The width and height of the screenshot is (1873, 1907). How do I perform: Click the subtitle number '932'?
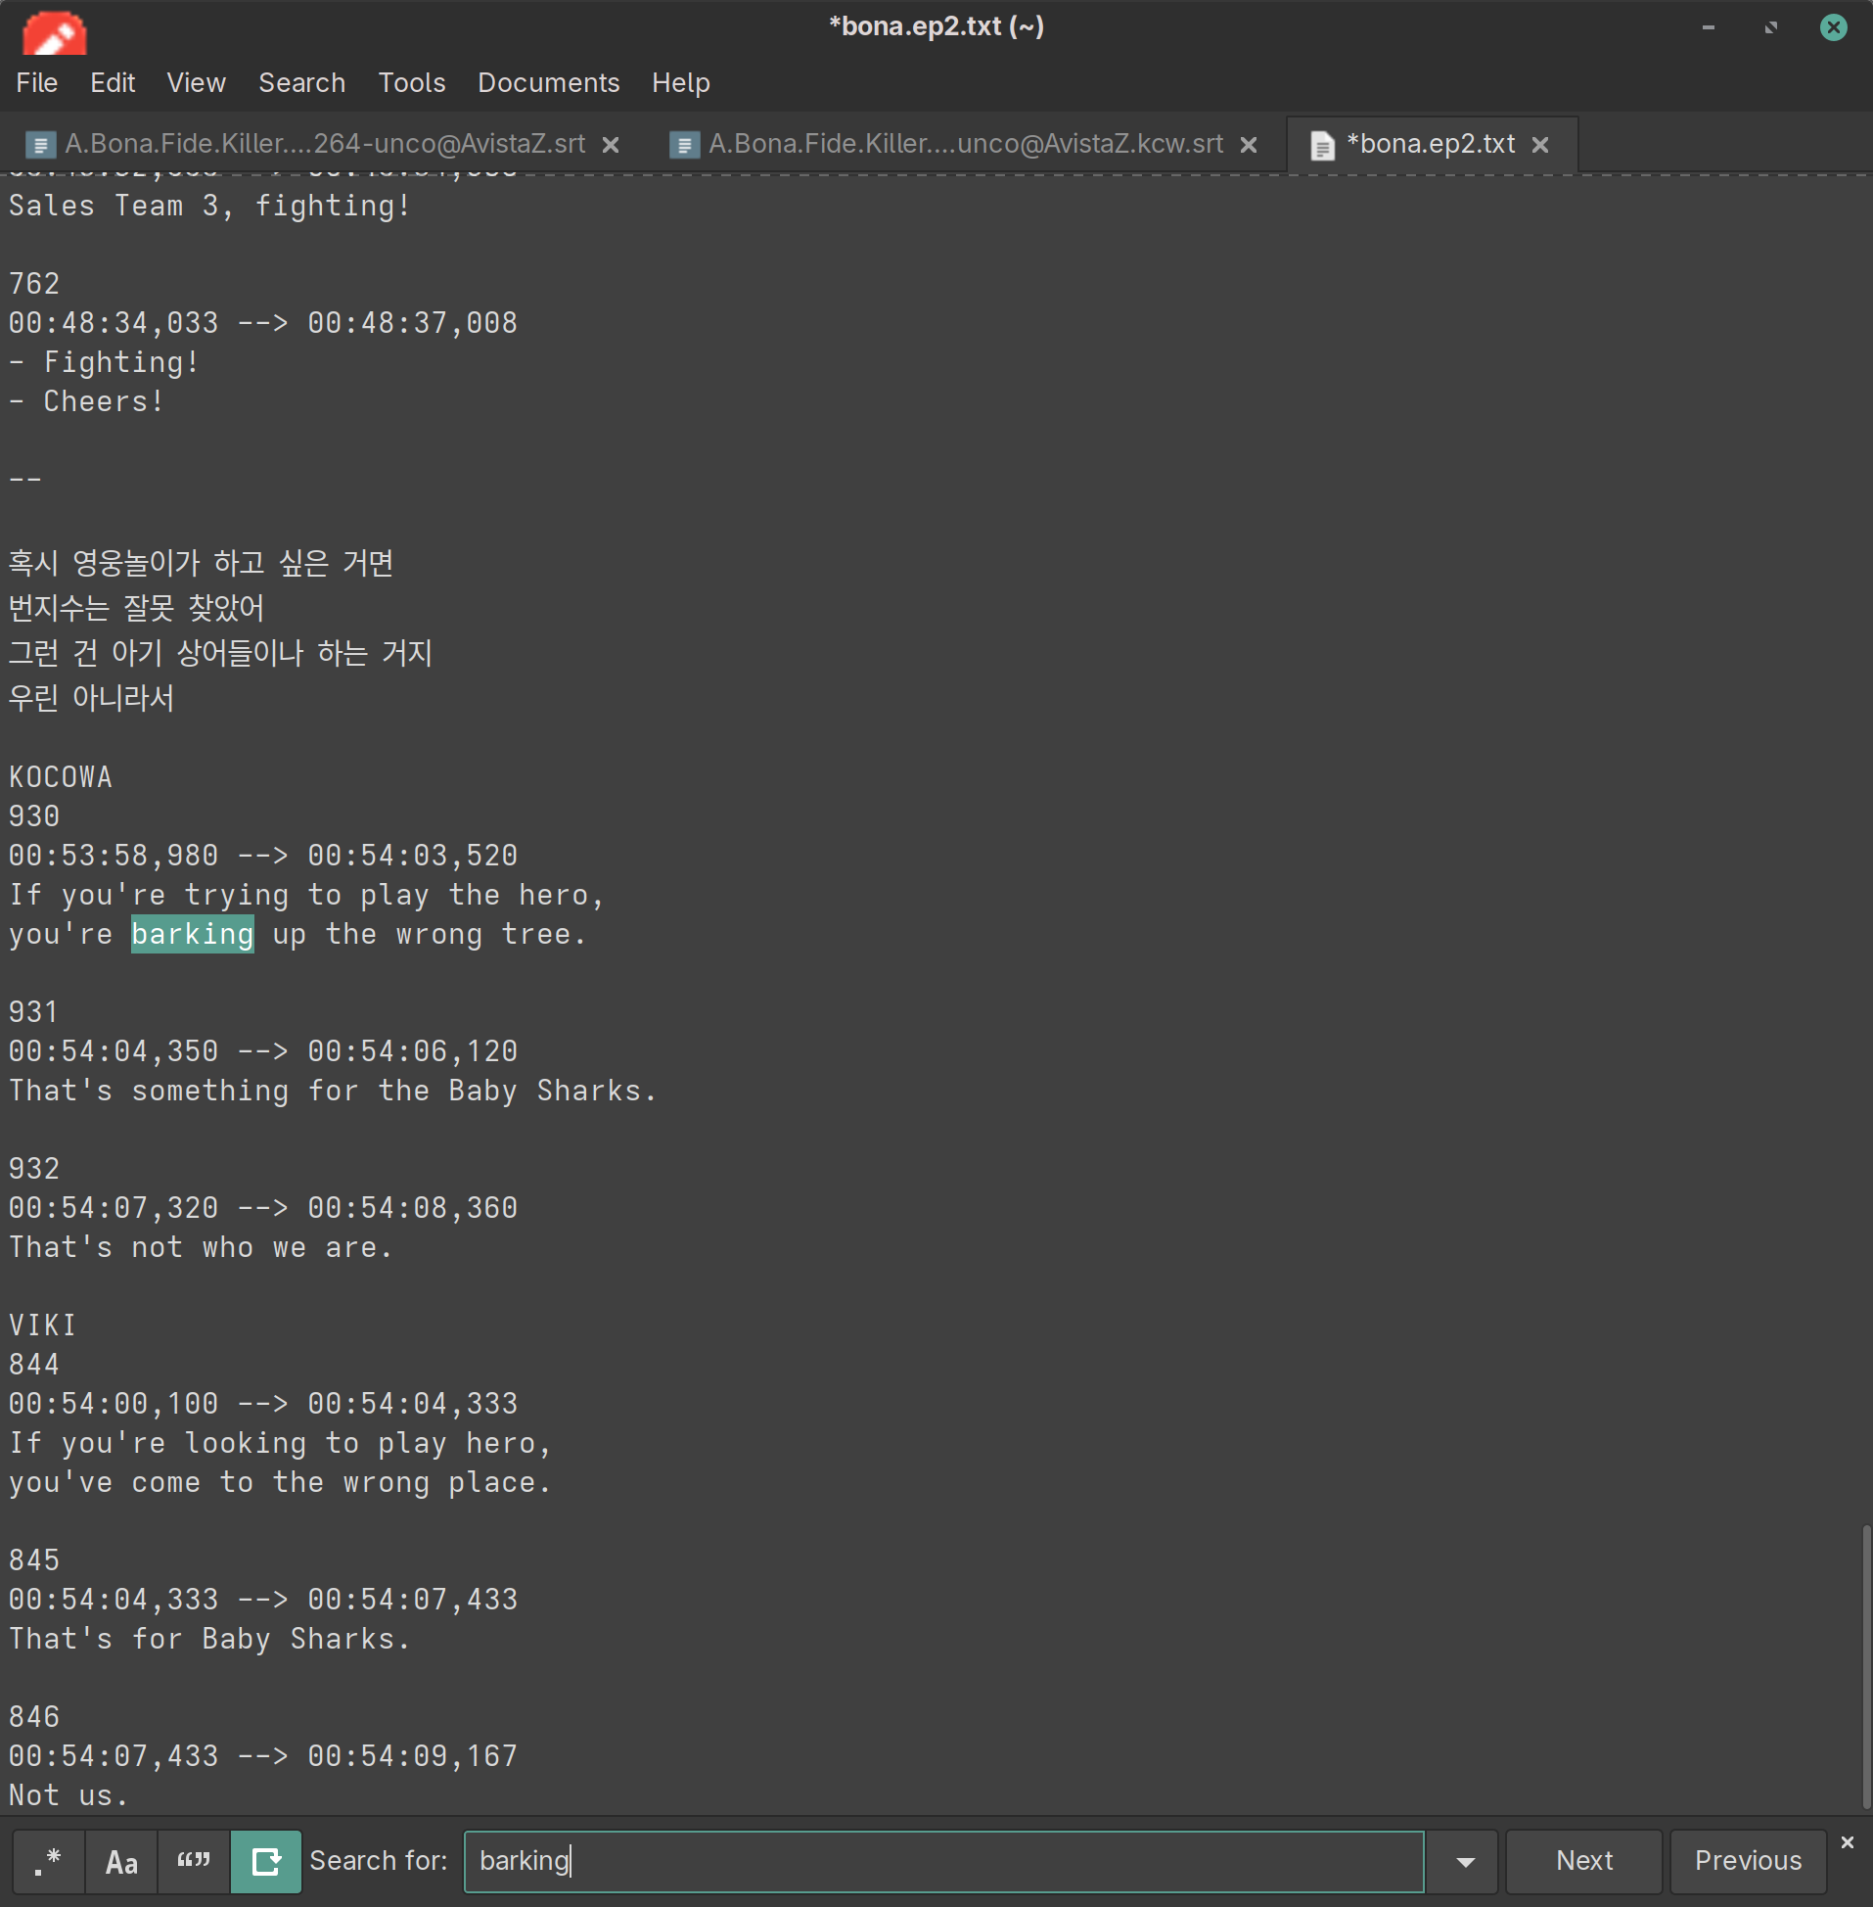click(x=34, y=1169)
